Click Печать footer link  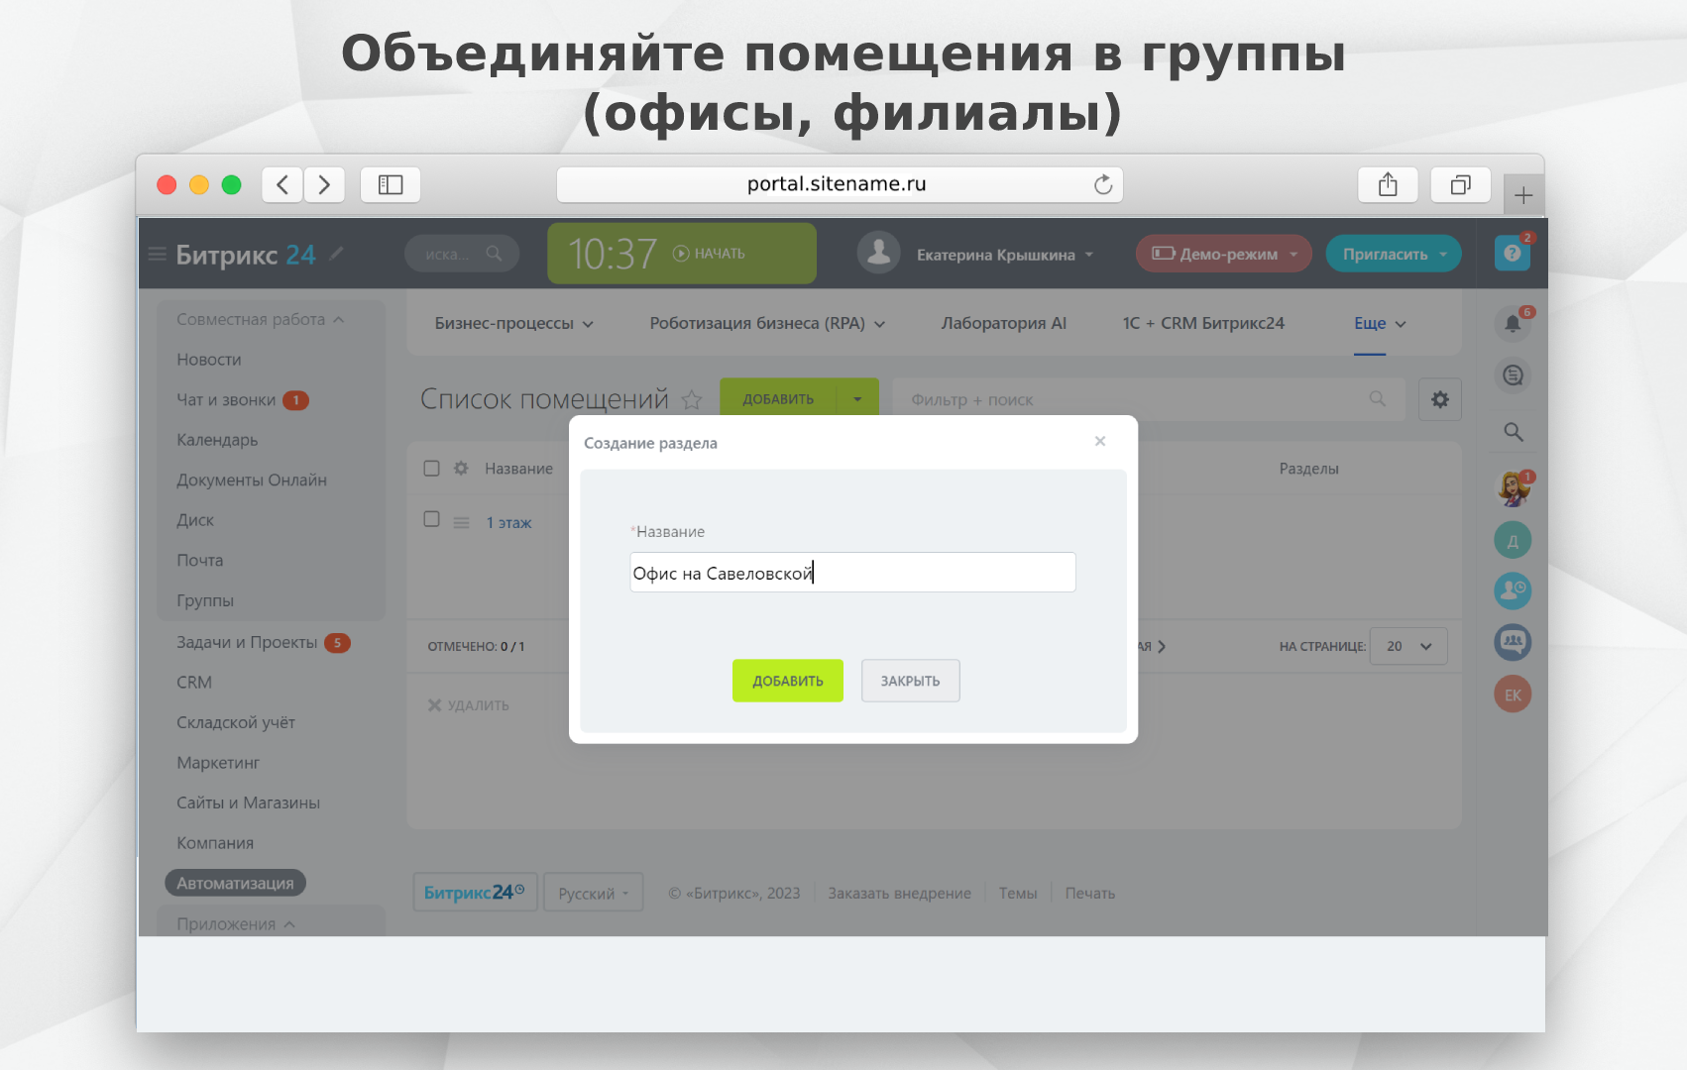(1090, 893)
